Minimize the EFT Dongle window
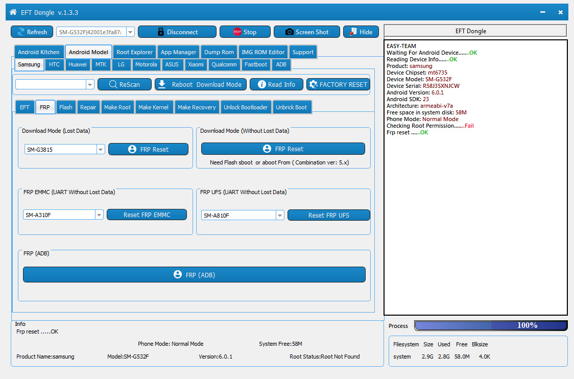Viewport: 574px width, 379px height. (x=542, y=12)
